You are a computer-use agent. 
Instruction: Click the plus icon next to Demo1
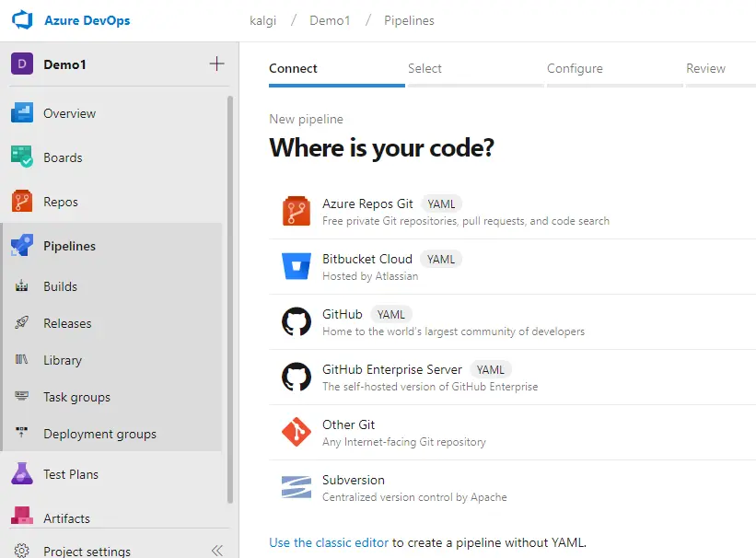point(216,64)
